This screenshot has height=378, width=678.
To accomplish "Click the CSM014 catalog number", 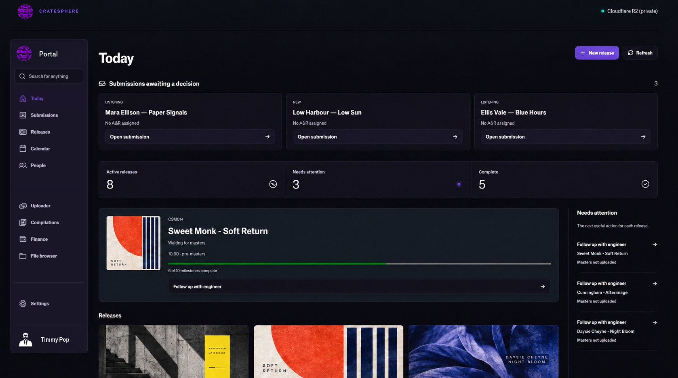I will click(176, 219).
